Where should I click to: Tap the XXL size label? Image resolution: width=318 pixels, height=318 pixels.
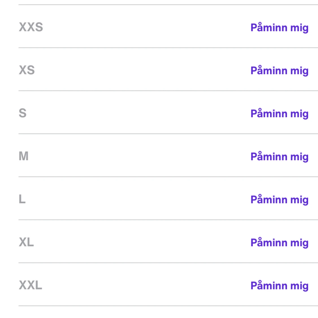[x=31, y=285]
